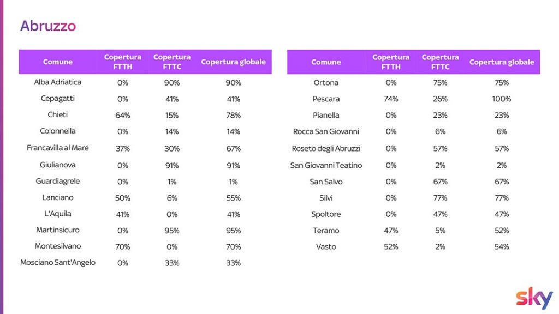Click the Vasto comune cell
Screen dimensions: 559x314
(326, 247)
